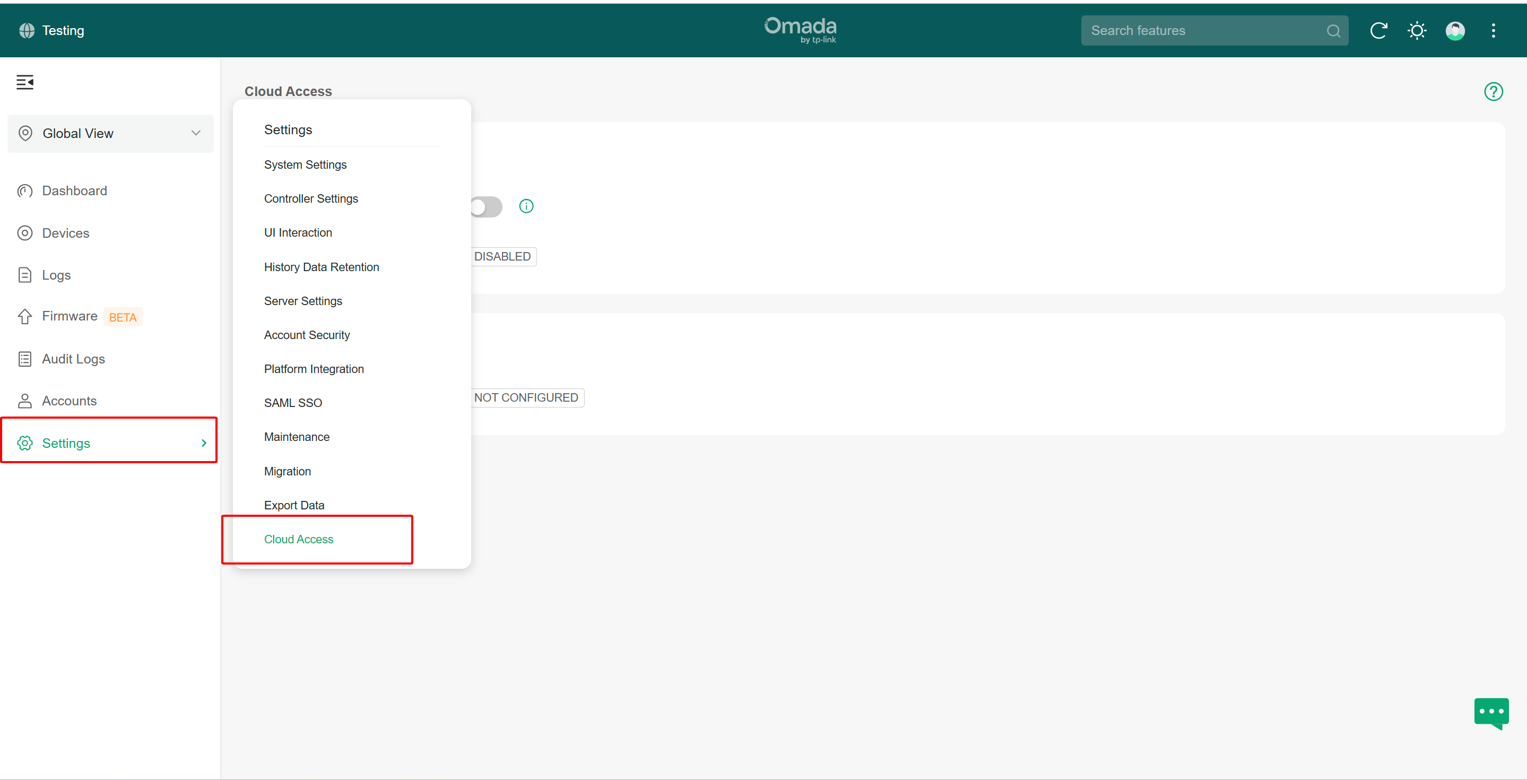
Task: Open Migration entry
Action: [288, 472]
